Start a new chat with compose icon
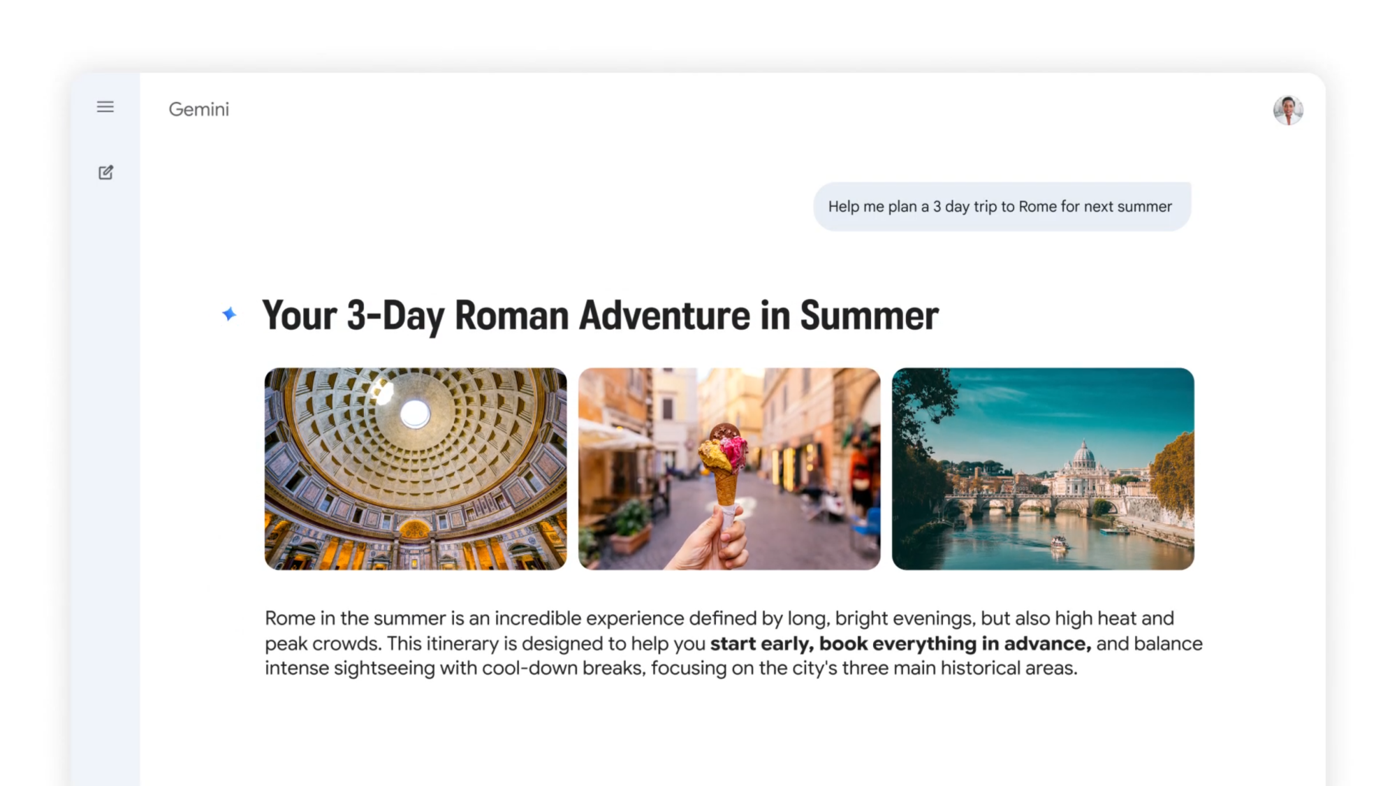 click(105, 173)
